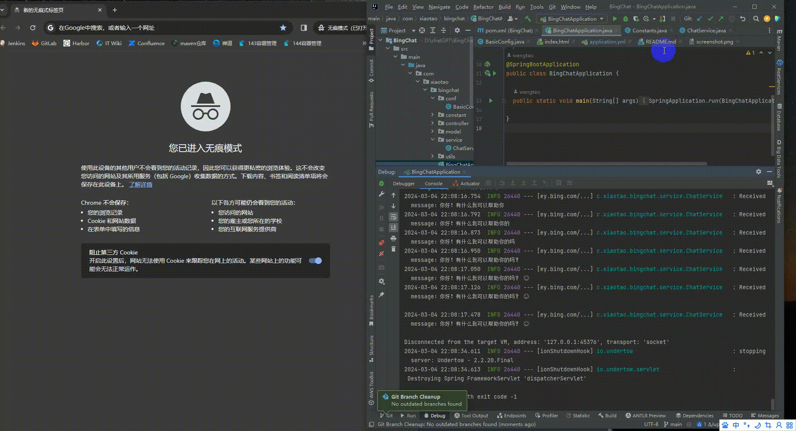Open GitLab bookmark in Chrome

[44, 43]
